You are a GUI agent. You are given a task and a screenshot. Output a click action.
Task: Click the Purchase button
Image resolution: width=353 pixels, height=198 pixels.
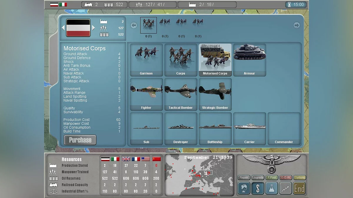pyautogui.click(x=80, y=140)
